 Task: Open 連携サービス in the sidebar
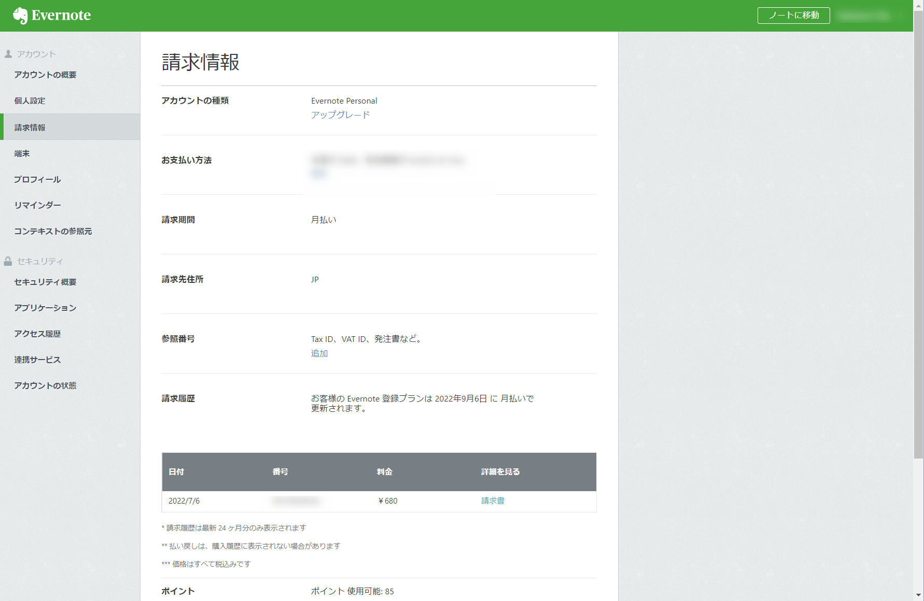(x=37, y=360)
